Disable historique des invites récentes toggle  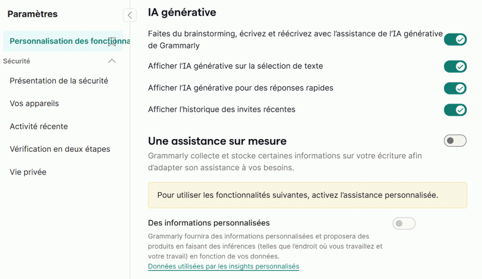tap(455, 110)
